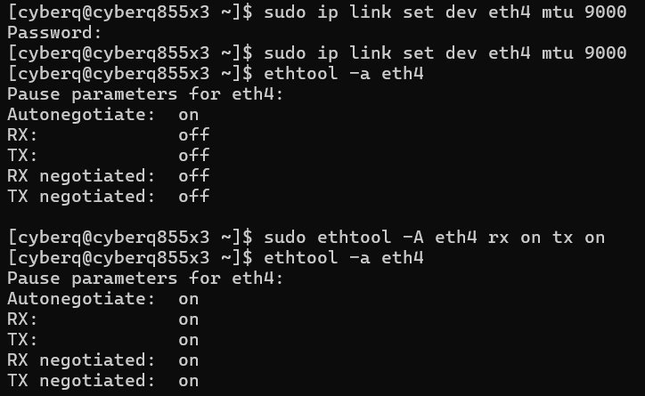
Task: Click the 'RX negotiated: on' line
Action: pyautogui.click(x=102, y=360)
